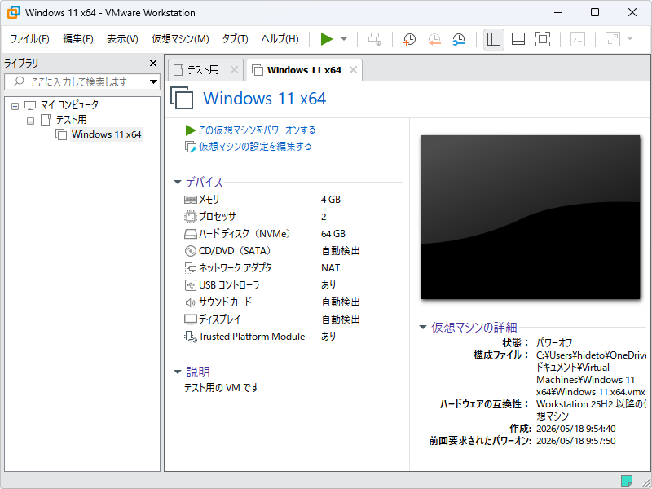Toggle the library sidebar view icon
This screenshot has height=489, width=652.
click(x=494, y=39)
